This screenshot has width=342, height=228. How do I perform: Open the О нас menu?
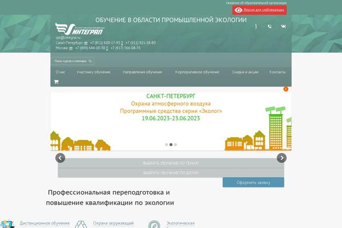click(60, 72)
